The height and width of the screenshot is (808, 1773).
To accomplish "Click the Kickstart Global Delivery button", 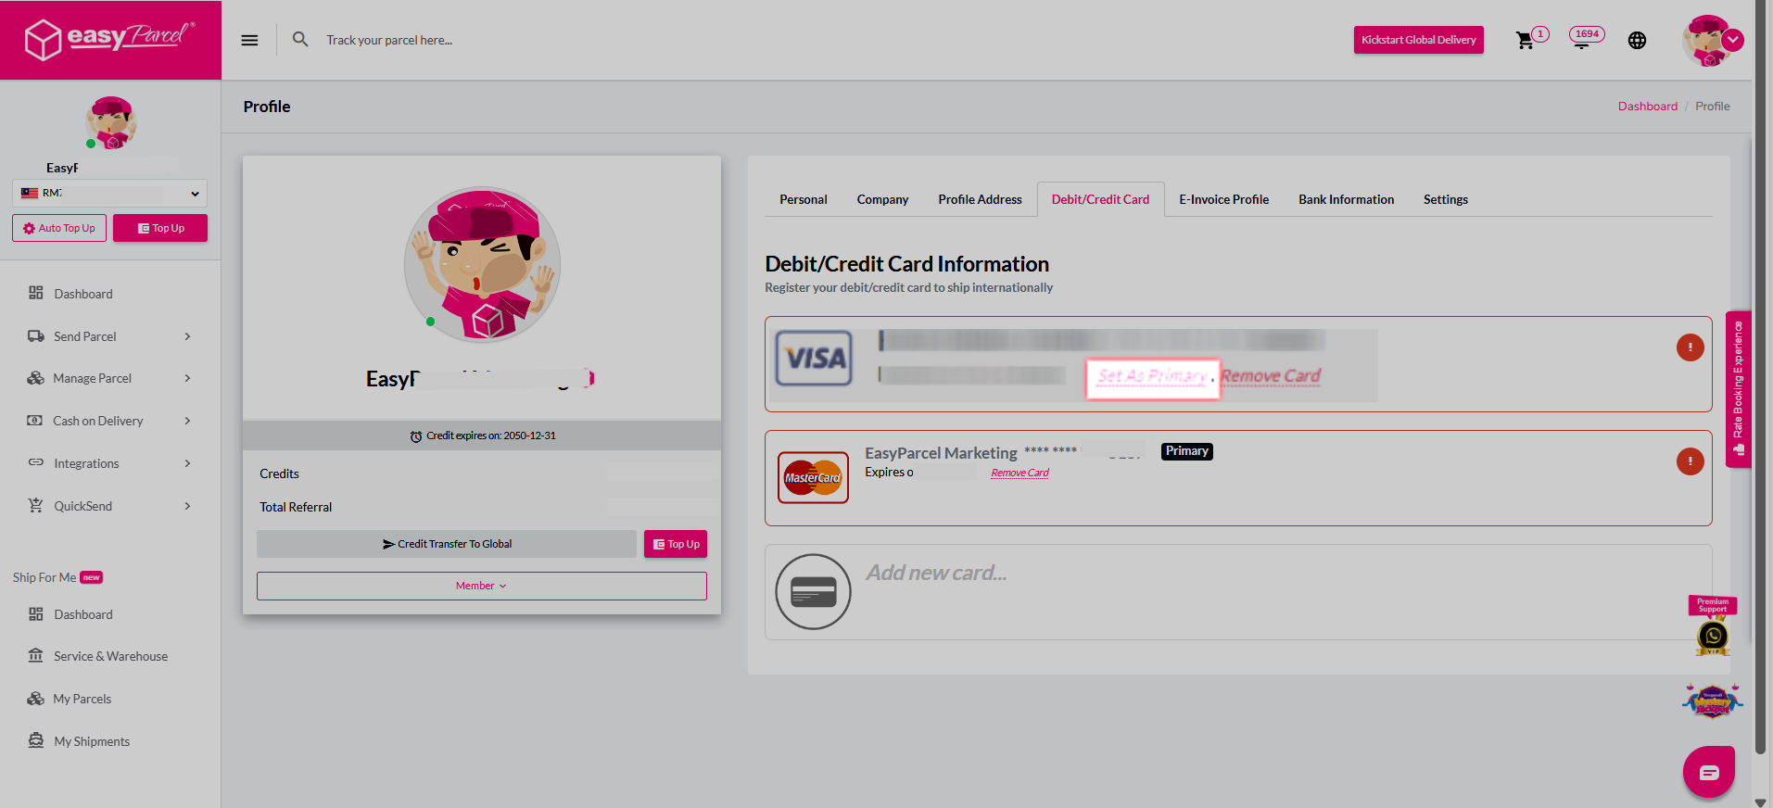I will click(1418, 40).
